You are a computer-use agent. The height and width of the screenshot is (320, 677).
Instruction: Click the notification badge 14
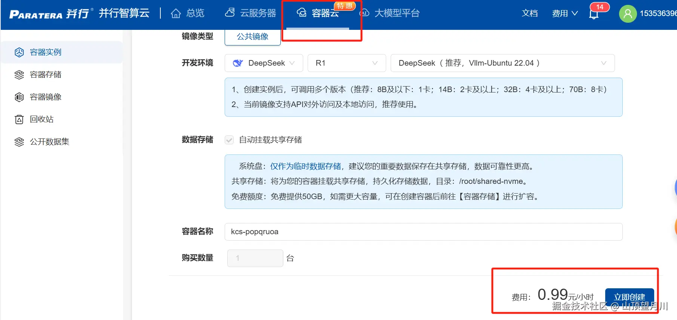600,7
